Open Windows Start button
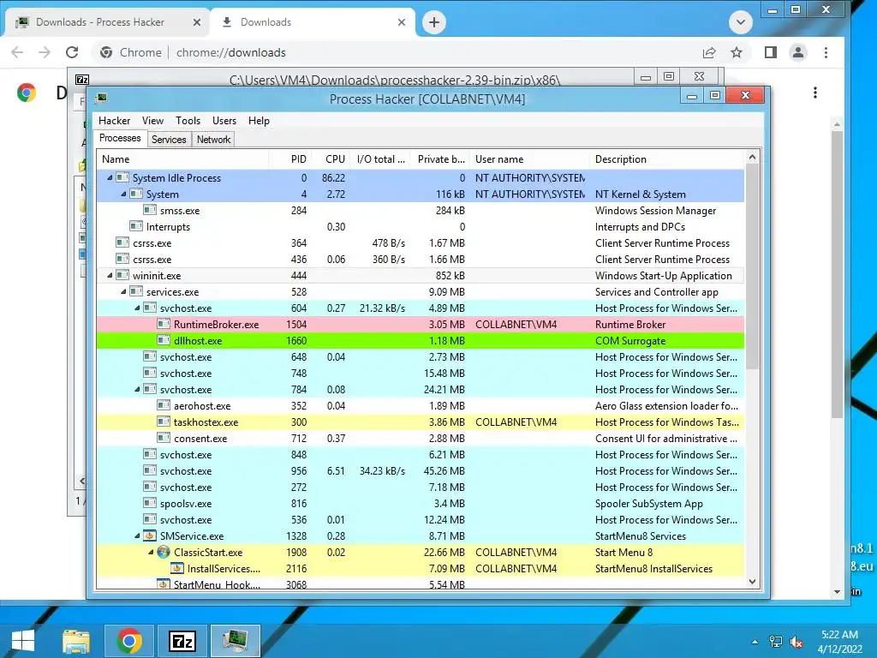877x658 pixels. point(23,641)
